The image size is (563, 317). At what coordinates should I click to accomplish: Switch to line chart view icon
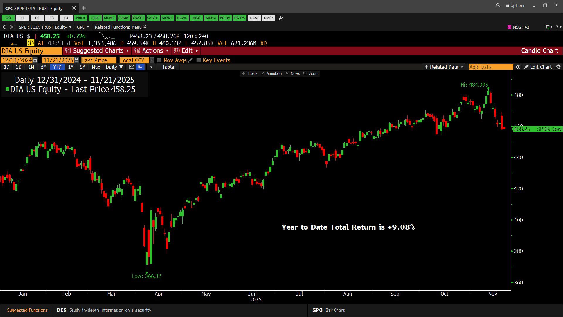pos(131,67)
